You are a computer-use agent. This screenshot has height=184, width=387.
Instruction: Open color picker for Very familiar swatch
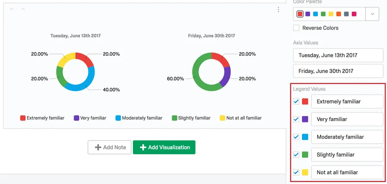coord(305,119)
